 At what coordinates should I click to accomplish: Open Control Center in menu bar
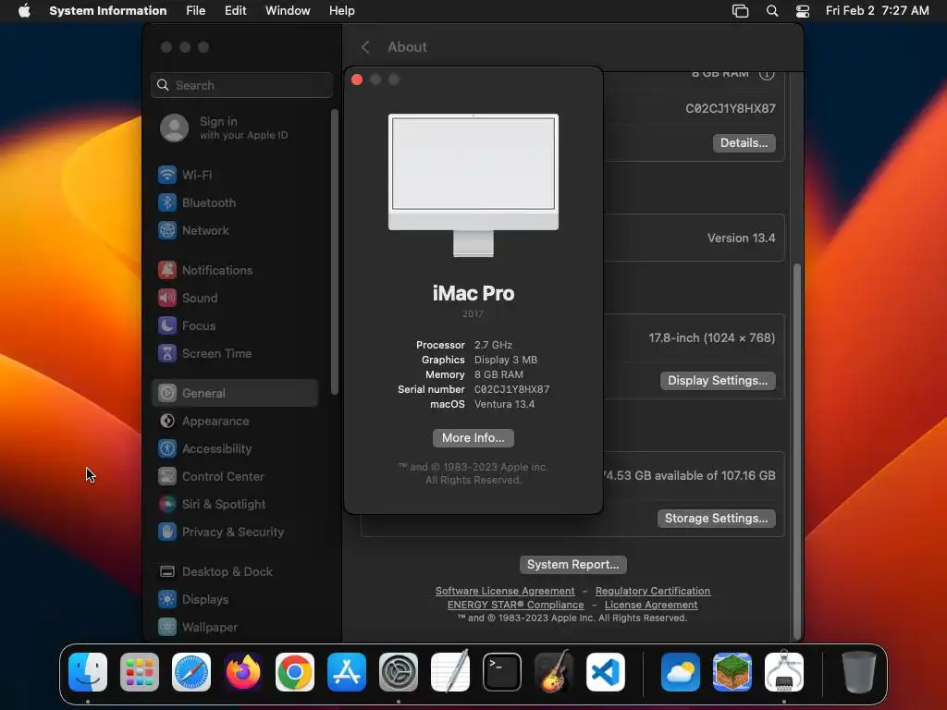[x=803, y=11]
